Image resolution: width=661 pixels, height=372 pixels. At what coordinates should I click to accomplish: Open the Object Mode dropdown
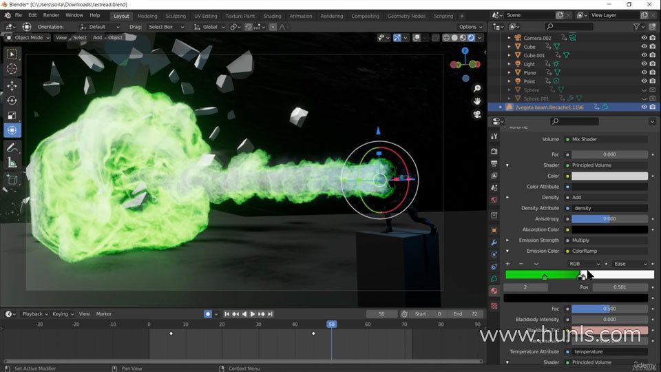(x=28, y=37)
